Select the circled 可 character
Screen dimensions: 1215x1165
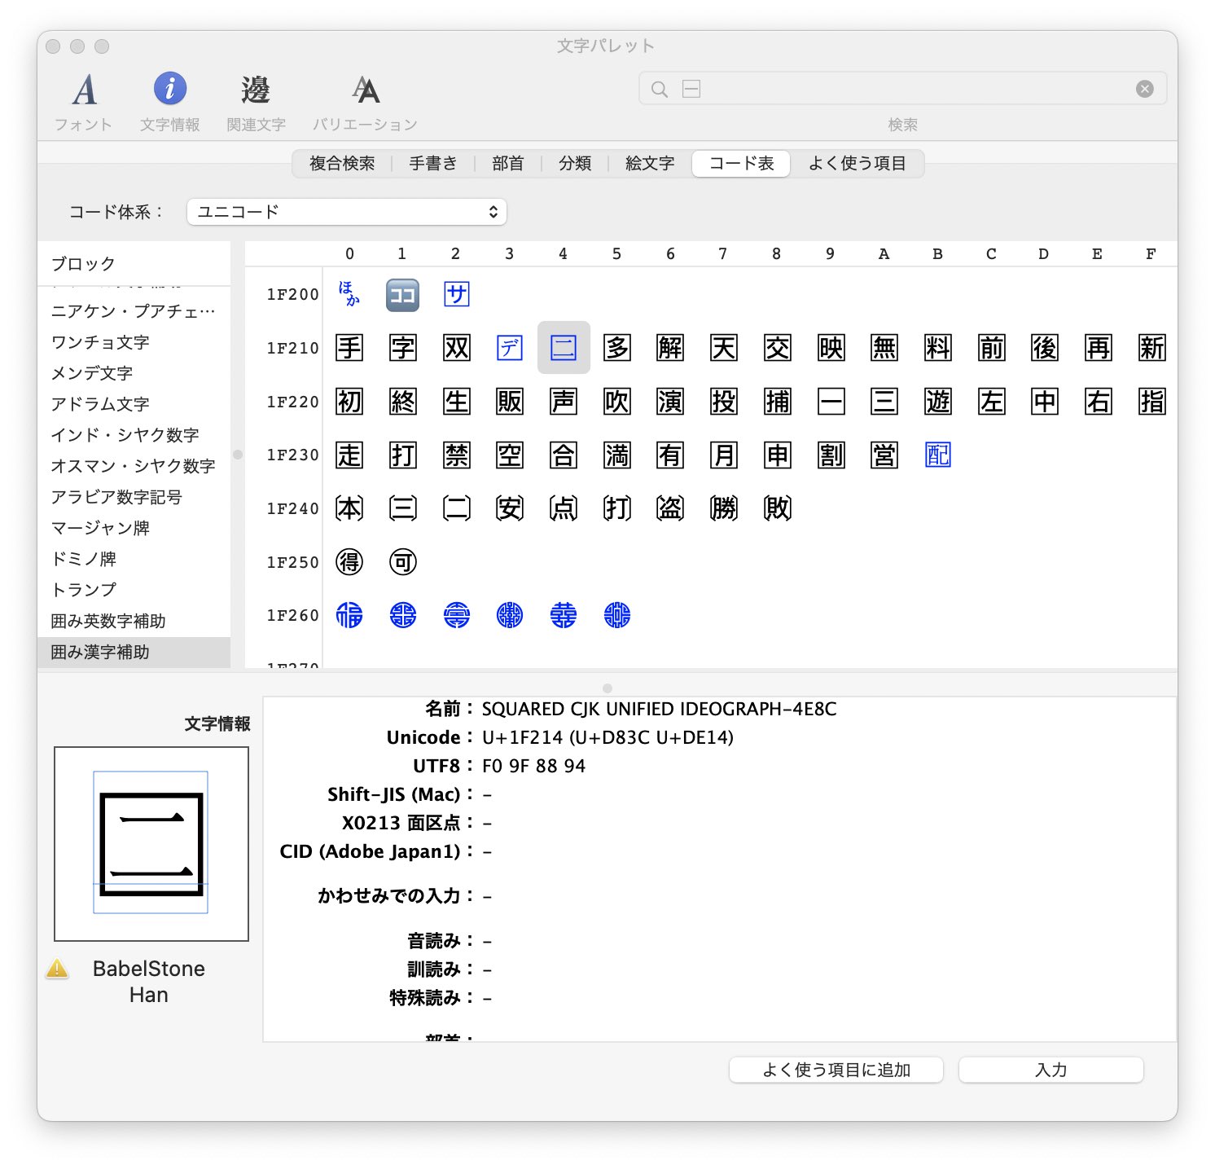402,562
